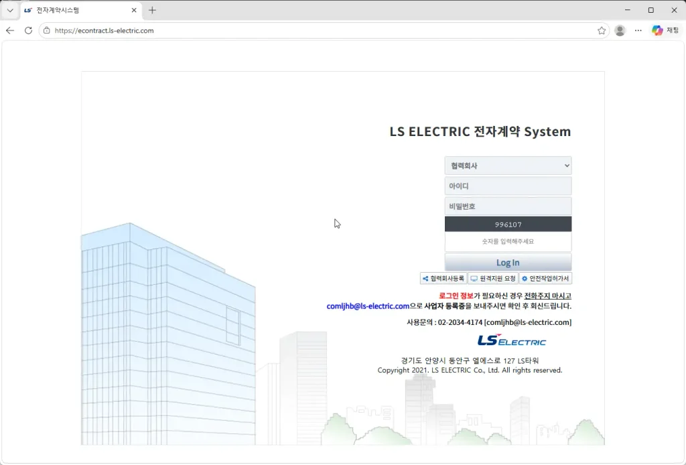Open the Copilot chat button
The image size is (686, 465).
(x=665, y=31)
